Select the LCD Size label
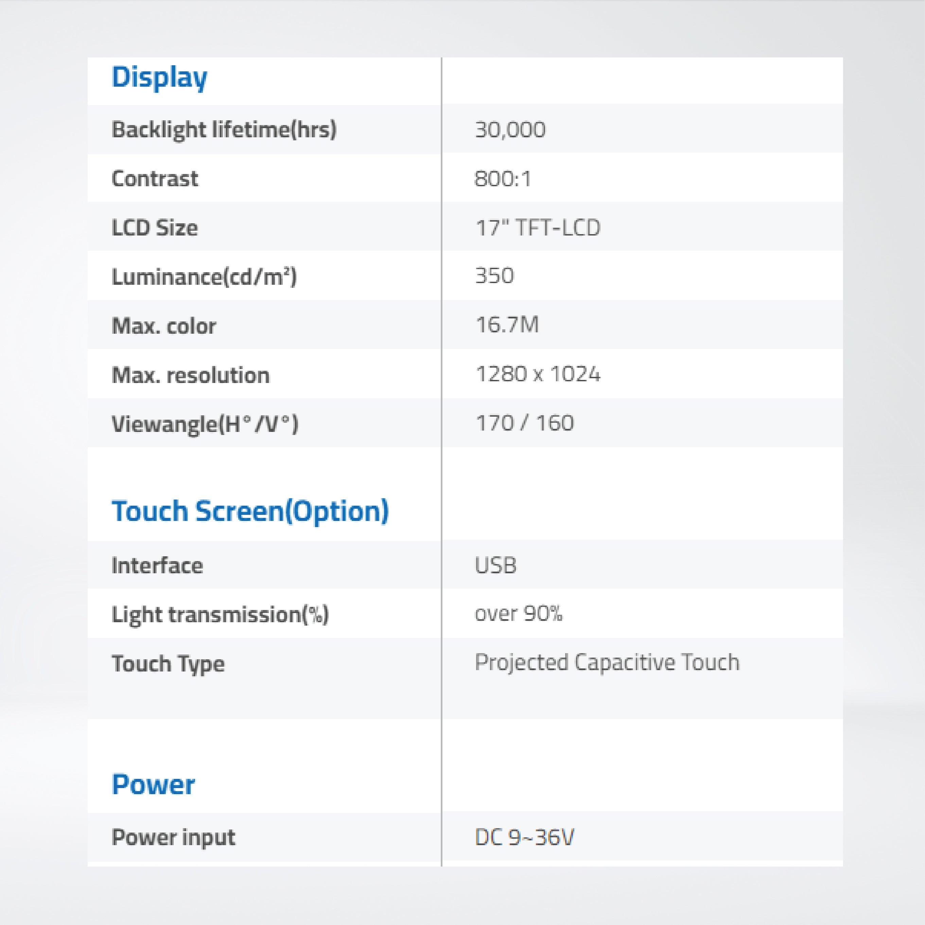 pos(155,228)
